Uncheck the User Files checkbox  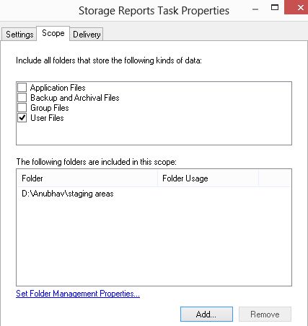[x=22, y=118]
